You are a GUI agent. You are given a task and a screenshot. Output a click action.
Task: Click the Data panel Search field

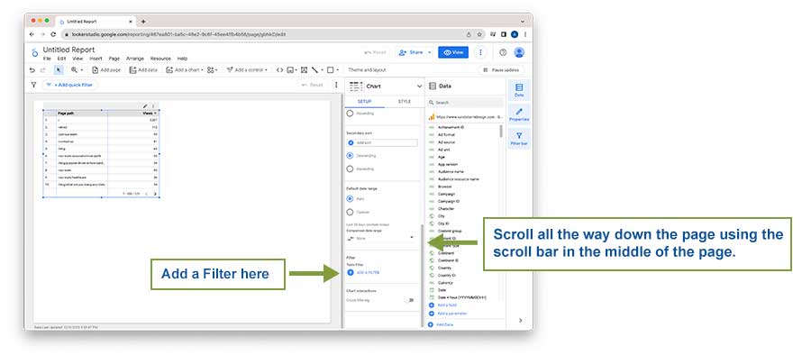click(x=466, y=103)
